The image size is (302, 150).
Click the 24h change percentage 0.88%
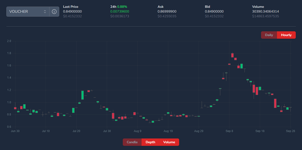point(122,7)
